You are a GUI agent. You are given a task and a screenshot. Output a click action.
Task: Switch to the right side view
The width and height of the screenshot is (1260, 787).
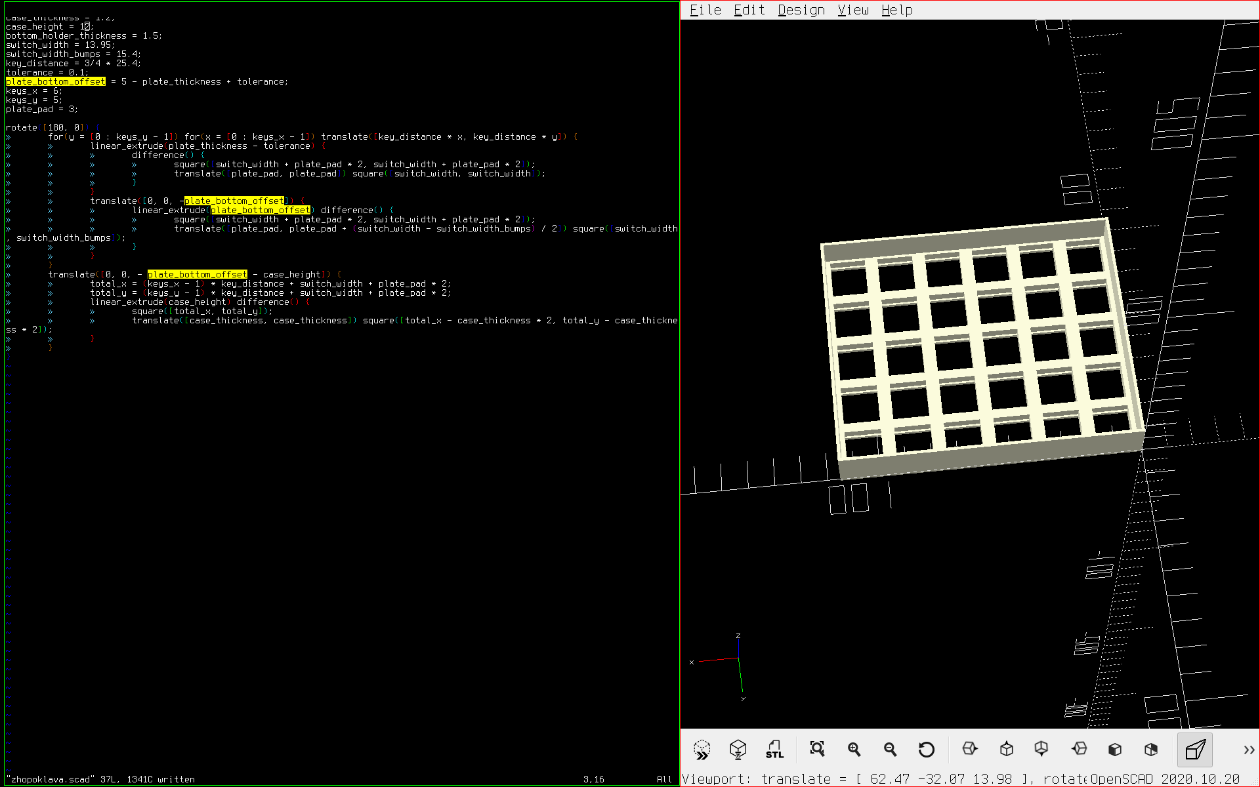pyautogui.click(x=969, y=749)
